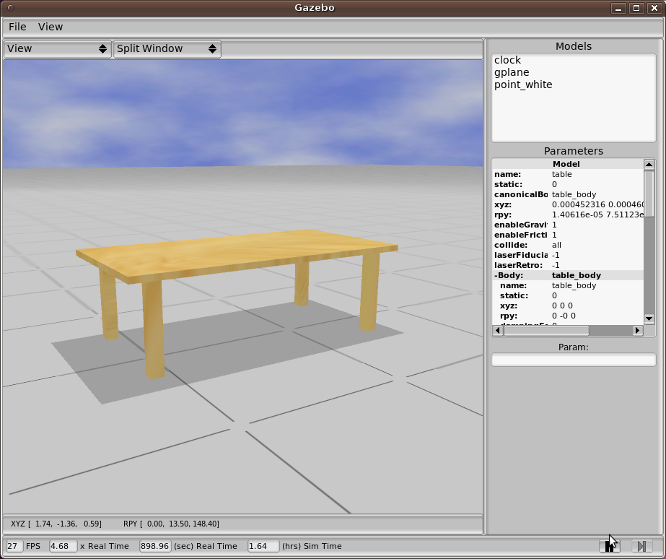This screenshot has height=559, width=666.
Task: Open the Split Window dropdown
Action: [167, 48]
